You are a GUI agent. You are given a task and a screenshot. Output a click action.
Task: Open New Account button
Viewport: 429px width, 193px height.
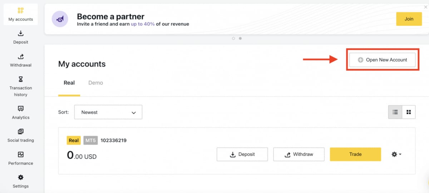[382, 60]
